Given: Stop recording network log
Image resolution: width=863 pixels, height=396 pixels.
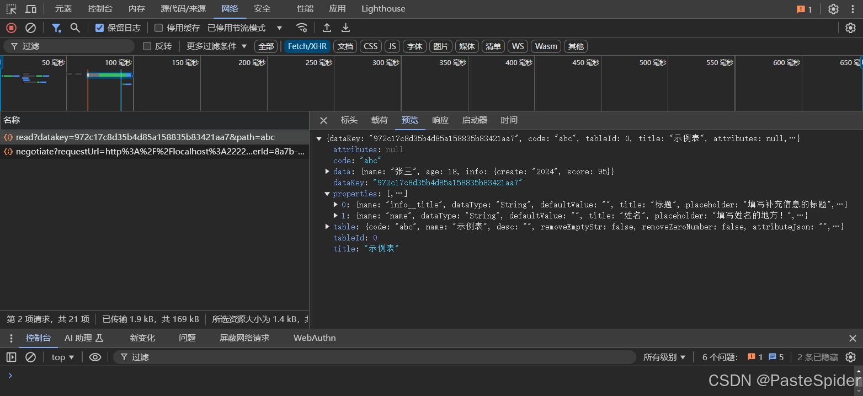Looking at the screenshot, I should coord(11,28).
